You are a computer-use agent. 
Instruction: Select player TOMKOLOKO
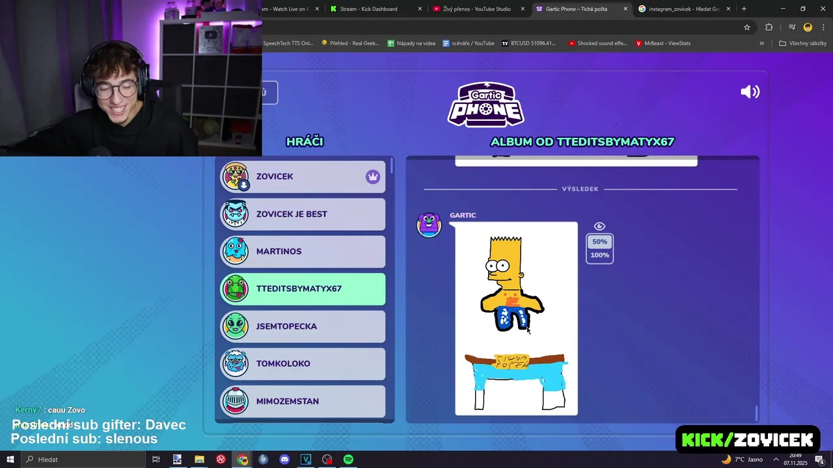303,363
